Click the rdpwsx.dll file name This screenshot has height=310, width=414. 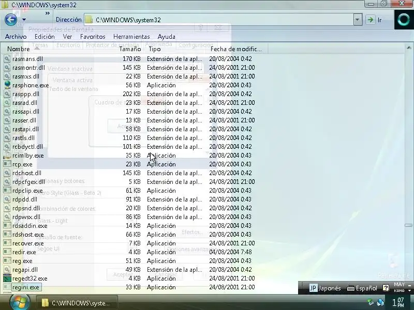pos(26,217)
